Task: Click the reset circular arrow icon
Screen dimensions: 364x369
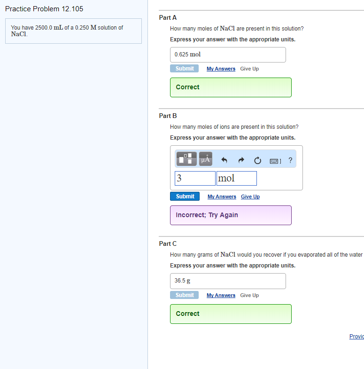Action: (258, 160)
